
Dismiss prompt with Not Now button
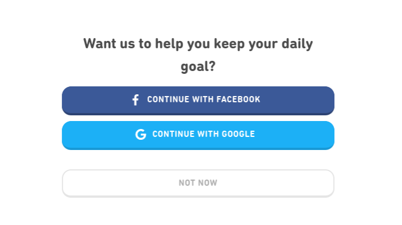point(198,183)
